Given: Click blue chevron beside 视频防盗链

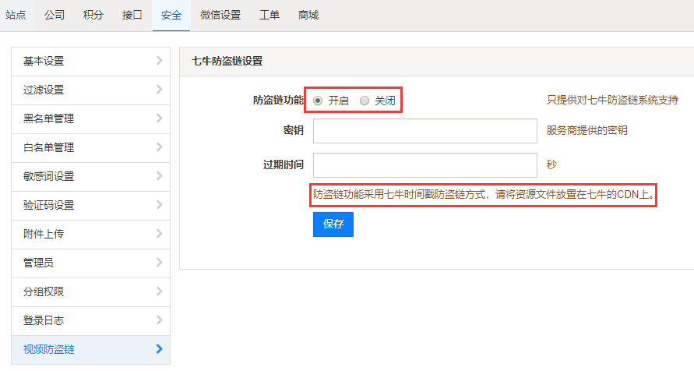Looking at the screenshot, I should click(160, 349).
